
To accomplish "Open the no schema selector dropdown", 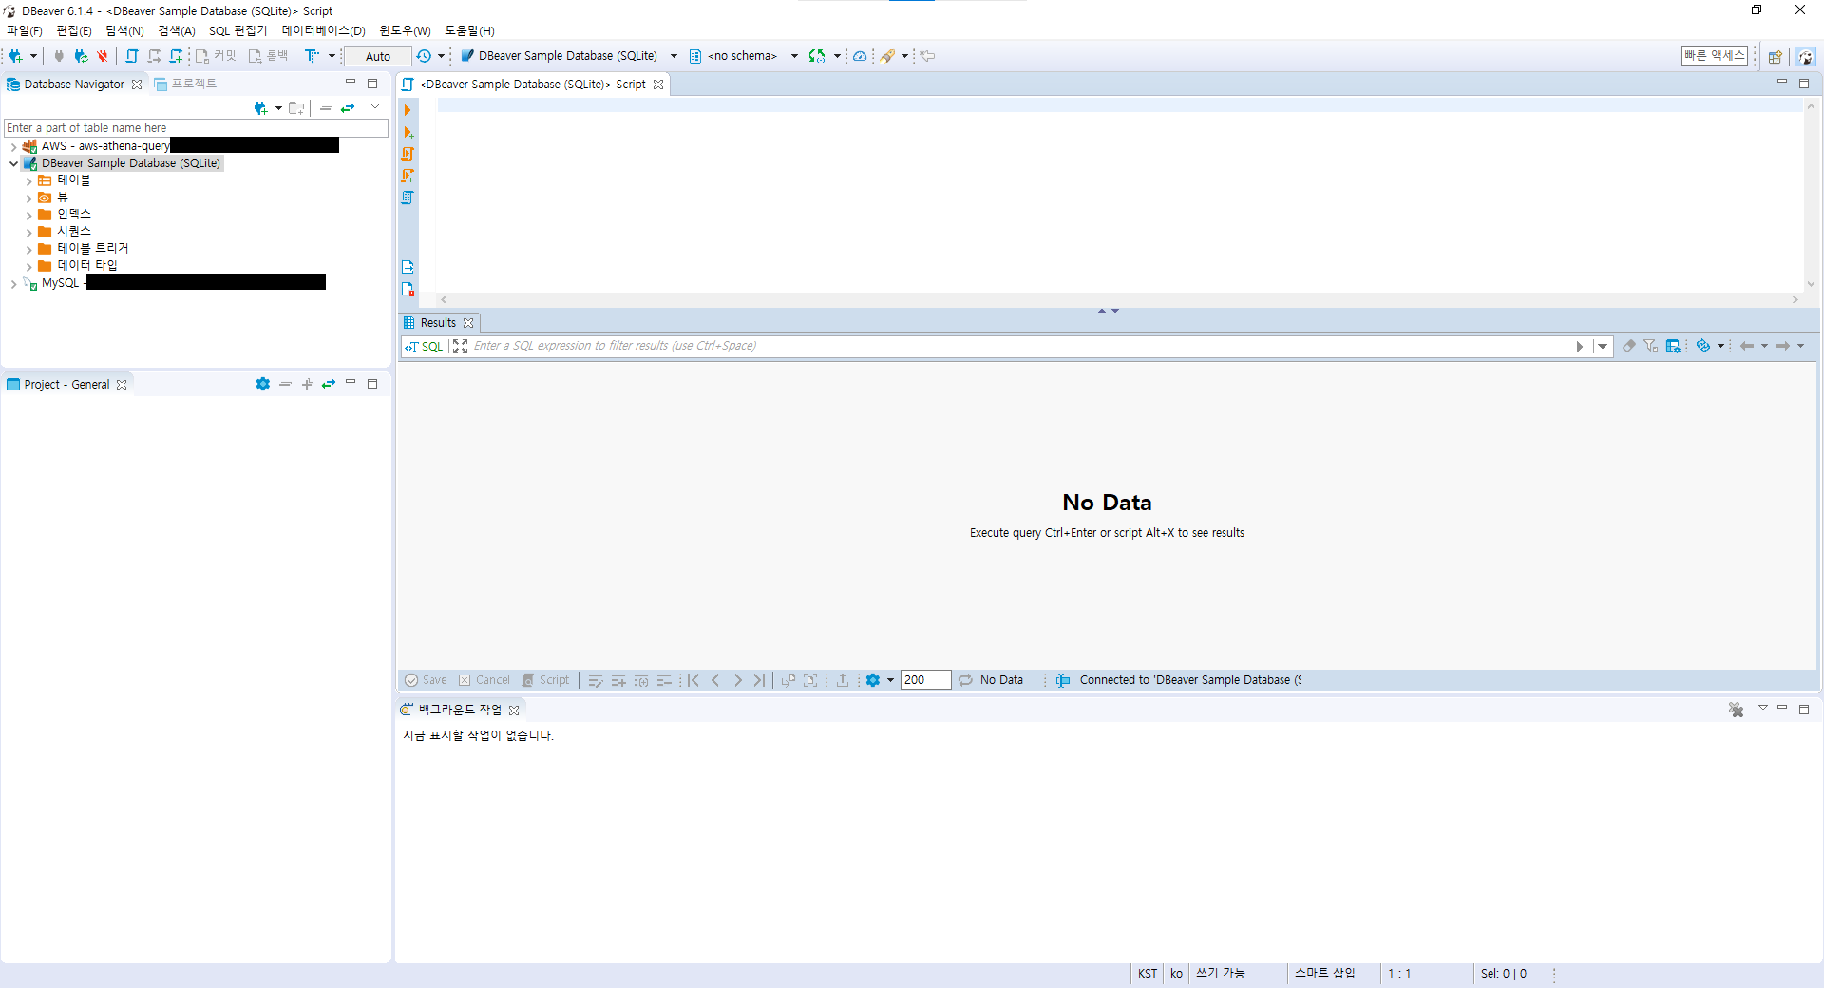I will (794, 56).
